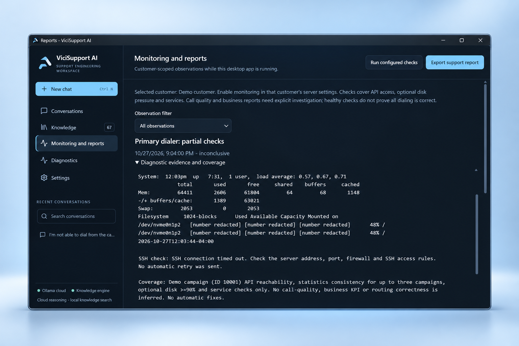Click Run configured checks button

pyautogui.click(x=394, y=63)
